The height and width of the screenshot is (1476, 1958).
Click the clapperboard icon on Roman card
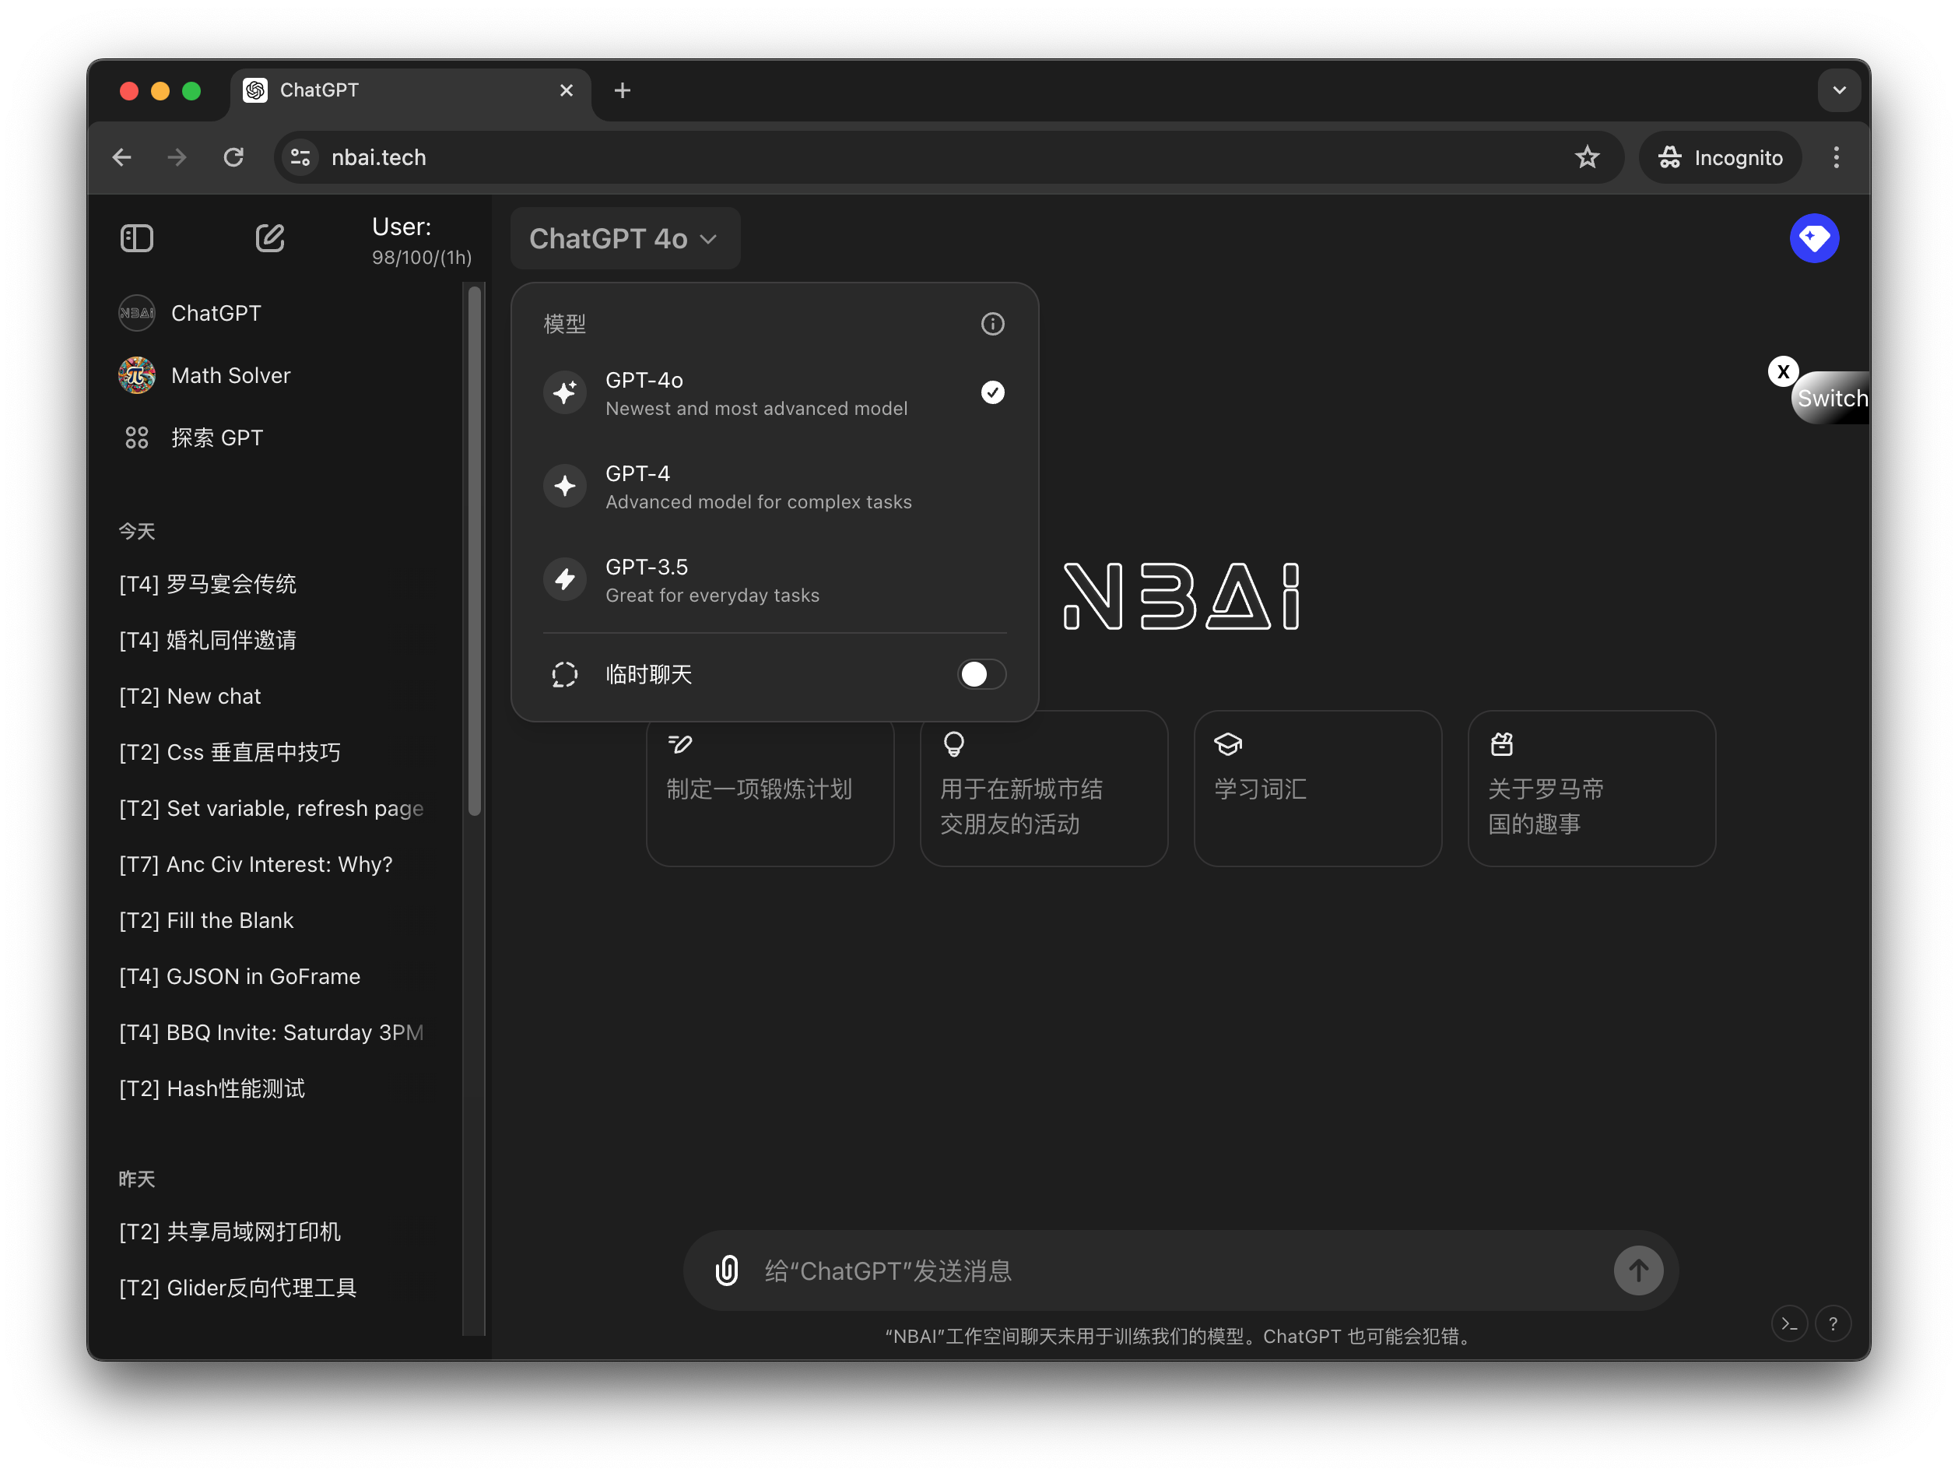coord(1501,745)
